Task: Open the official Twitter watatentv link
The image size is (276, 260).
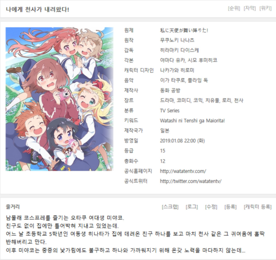Action: (191, 181)
